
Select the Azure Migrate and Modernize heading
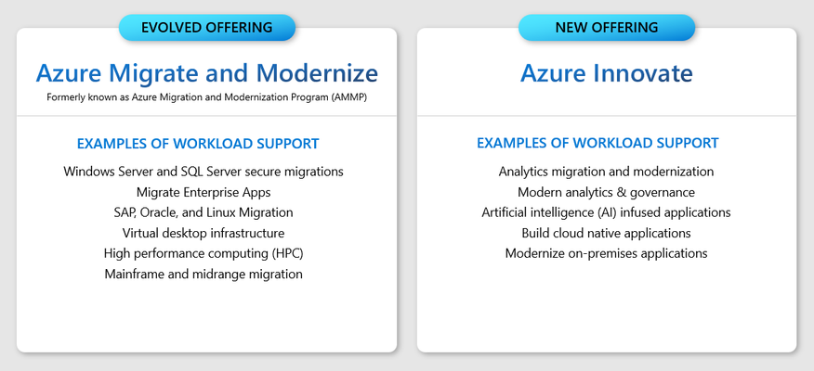click(x=206, y=72)
